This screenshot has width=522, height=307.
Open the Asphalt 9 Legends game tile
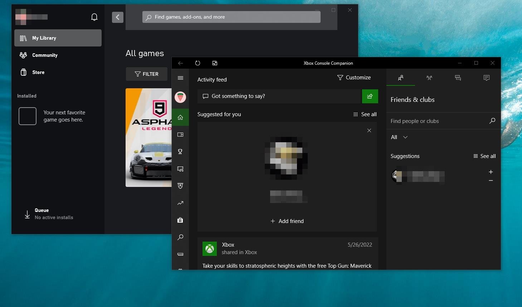click(x=148, y=138)
